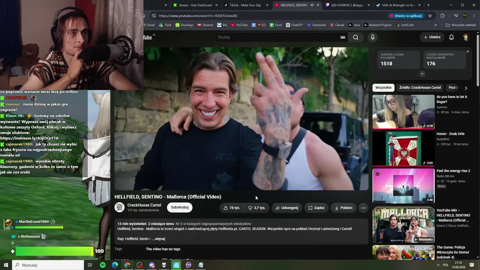
Task: Select the Źródło: CrackHouse Cartel chip
Action: 420,88
